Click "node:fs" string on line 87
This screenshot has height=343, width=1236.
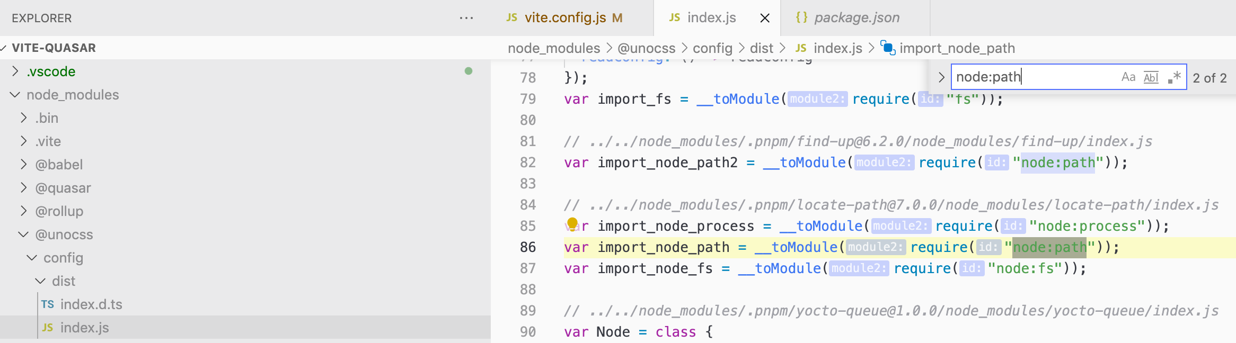1025,268
